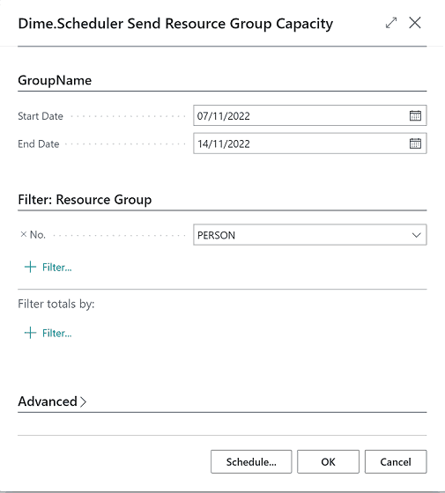Add a Filter totals by filter
The width and height of the screenshot is (445, 493).
click(48, 333)
